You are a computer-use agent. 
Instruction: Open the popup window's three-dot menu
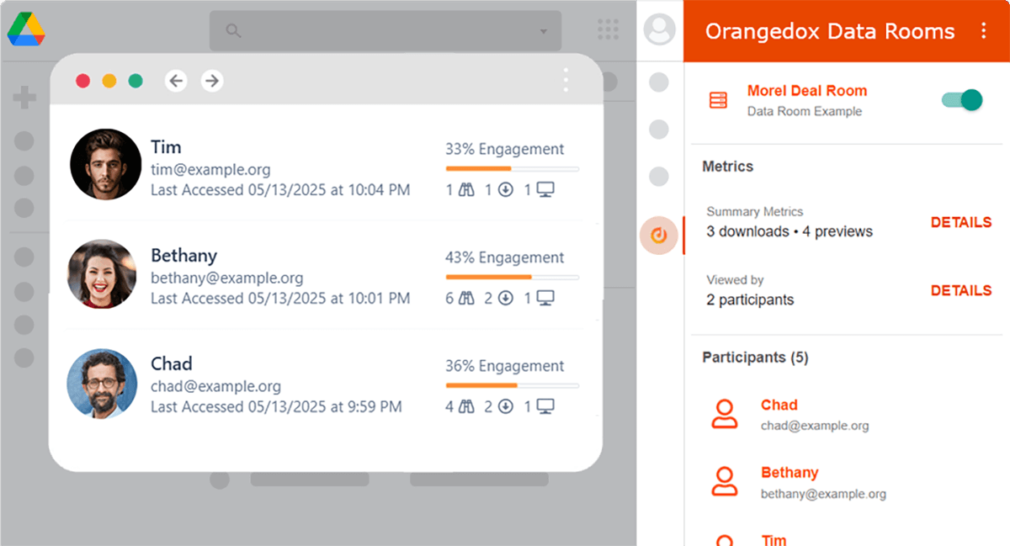[x=566, y=81]
